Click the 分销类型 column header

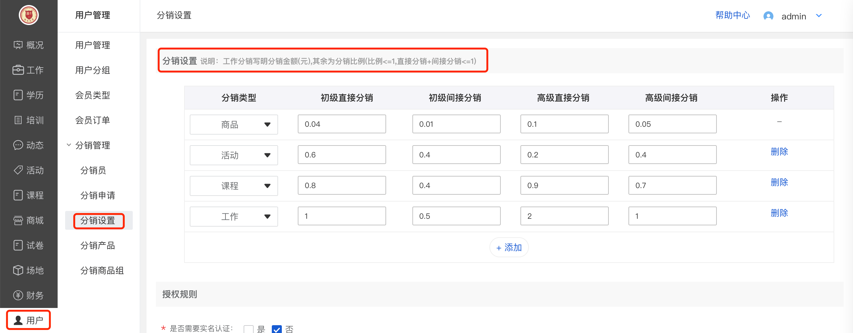(239, 98)
